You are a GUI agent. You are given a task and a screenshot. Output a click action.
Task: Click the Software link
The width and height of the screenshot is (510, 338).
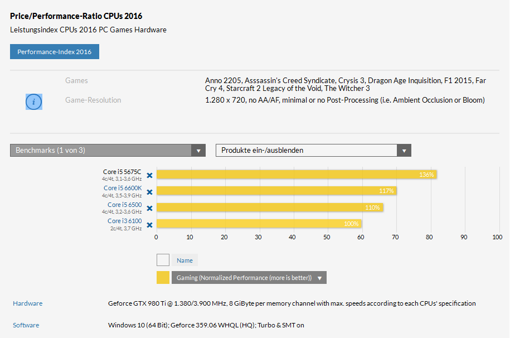tap(26, 325)
